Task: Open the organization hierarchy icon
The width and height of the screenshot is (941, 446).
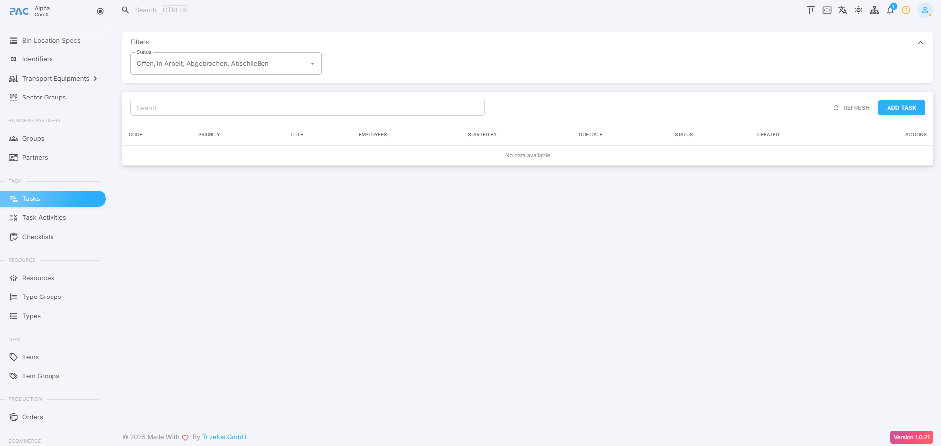Action: point(874,10)
